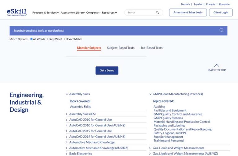Select the Exact Match radio option
238x156 pixels.
pos(65,39)
